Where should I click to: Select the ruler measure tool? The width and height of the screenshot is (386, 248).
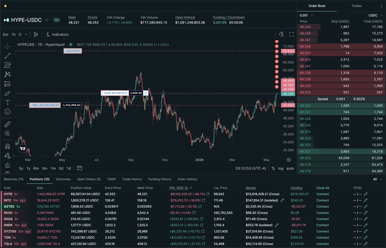point(7,124)
